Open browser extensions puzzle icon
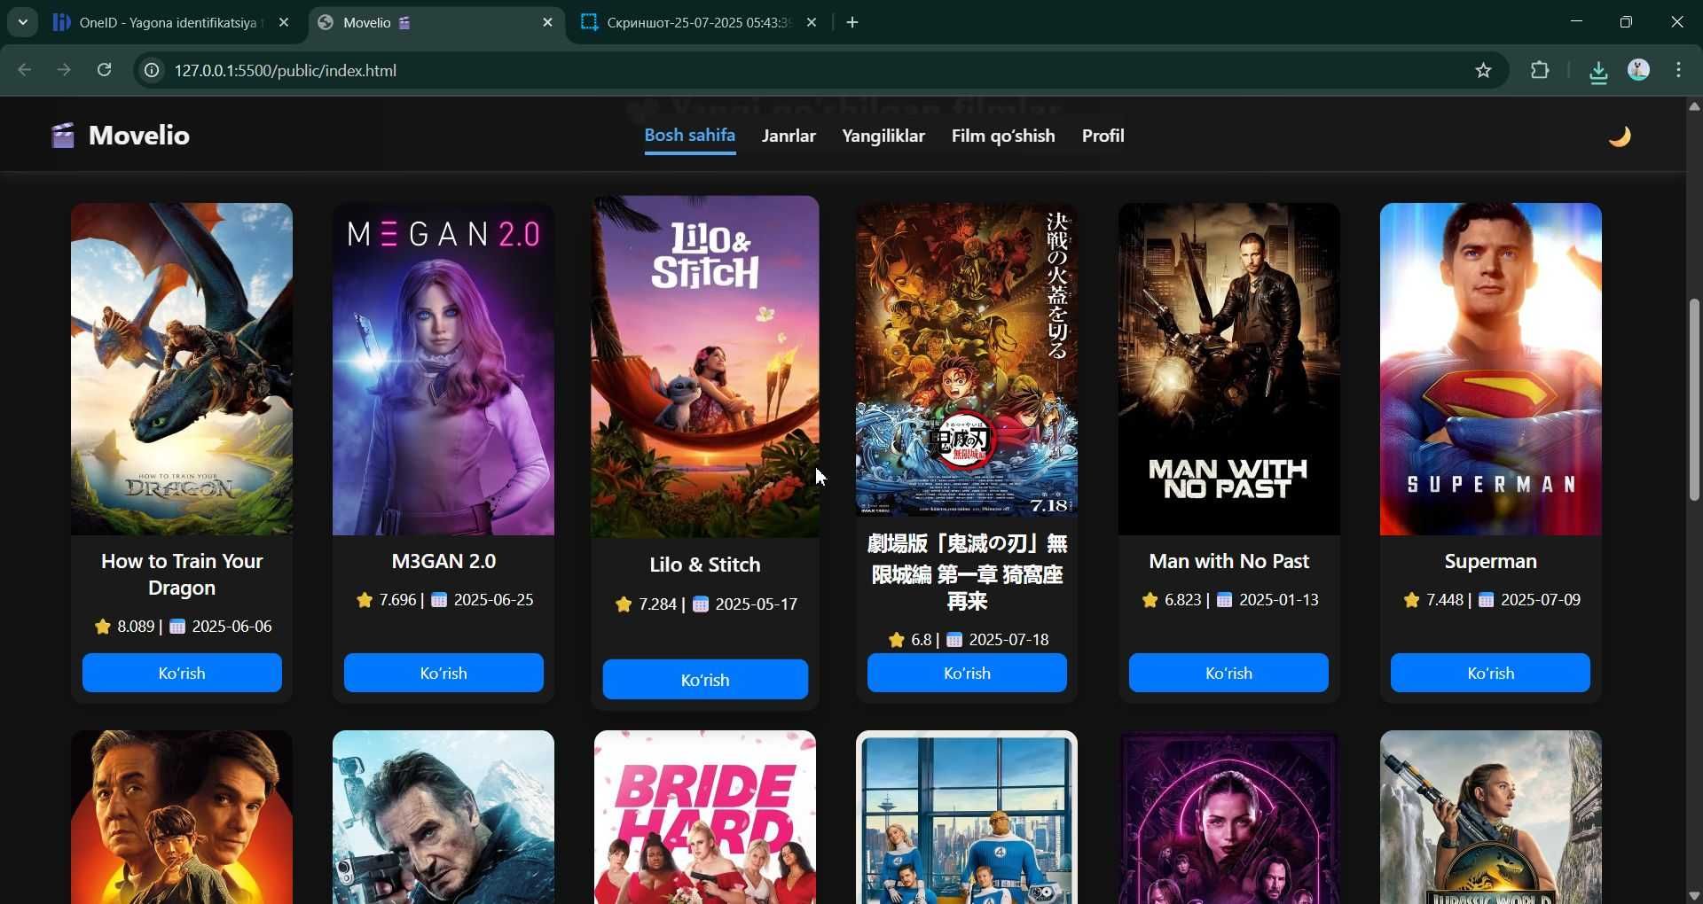This screenshot has height=904, width=1703. point(1541,70)
